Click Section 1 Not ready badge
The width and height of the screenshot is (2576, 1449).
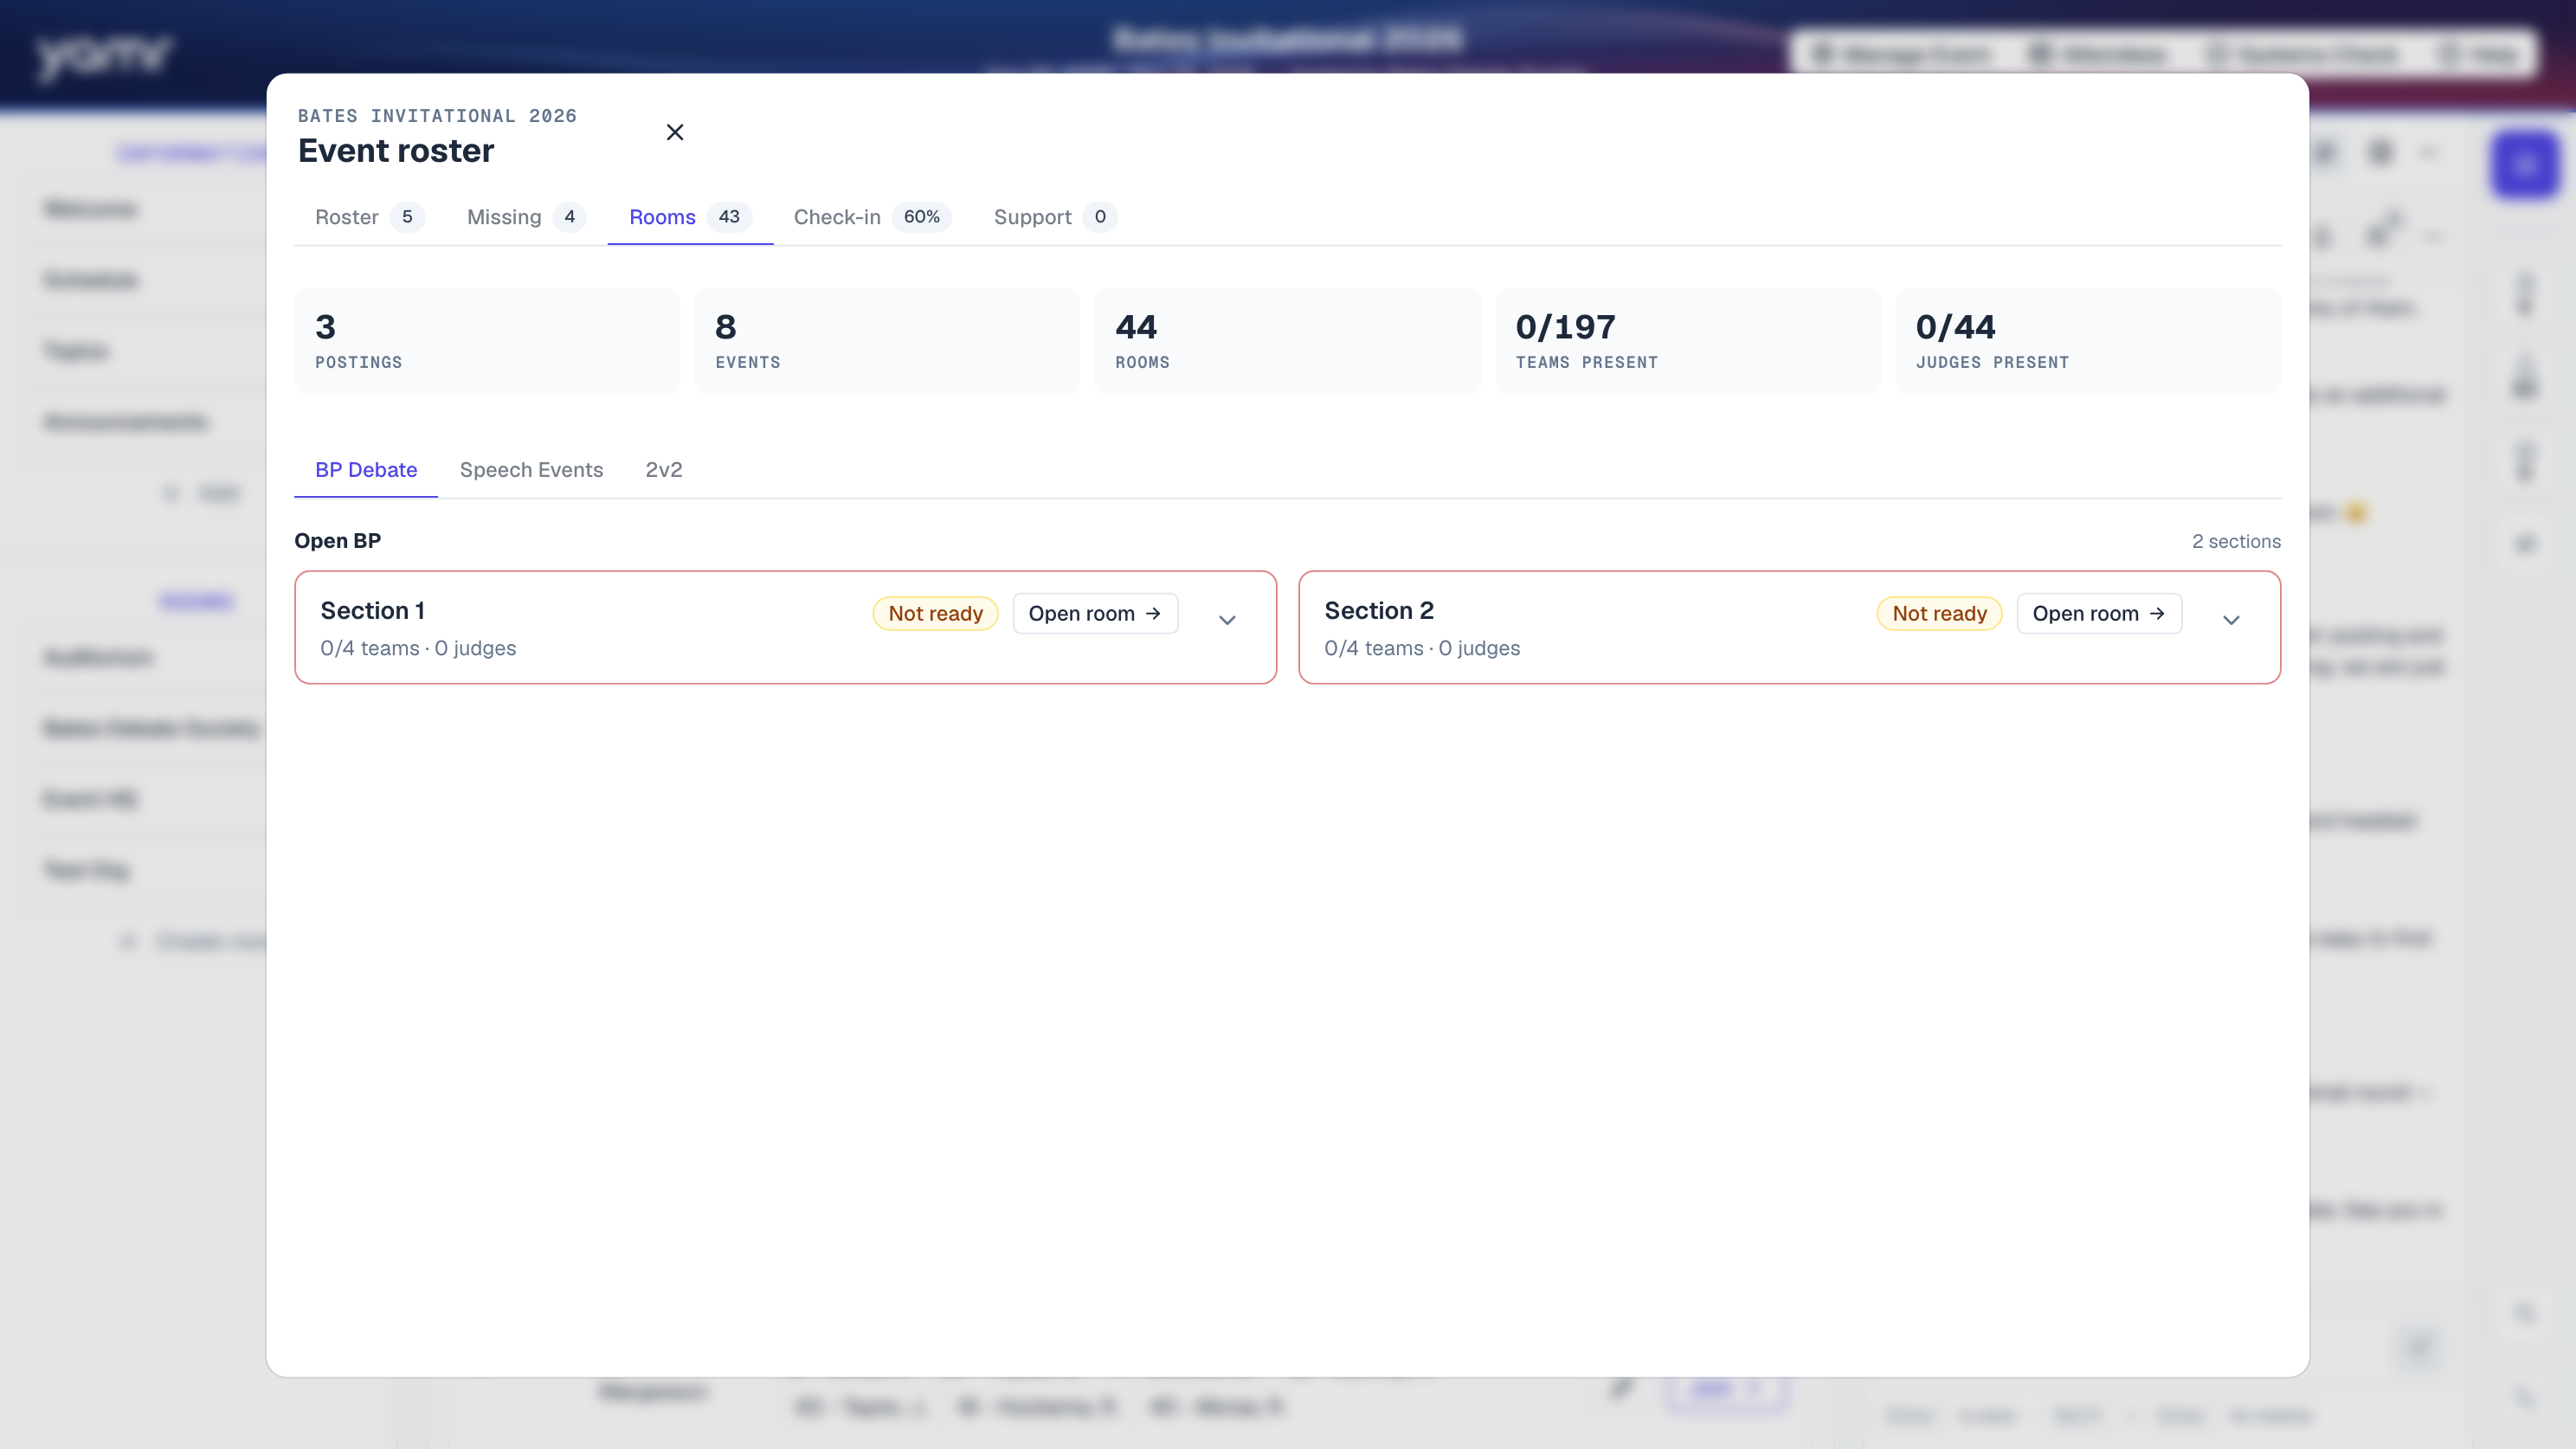(x=935, y=613)
